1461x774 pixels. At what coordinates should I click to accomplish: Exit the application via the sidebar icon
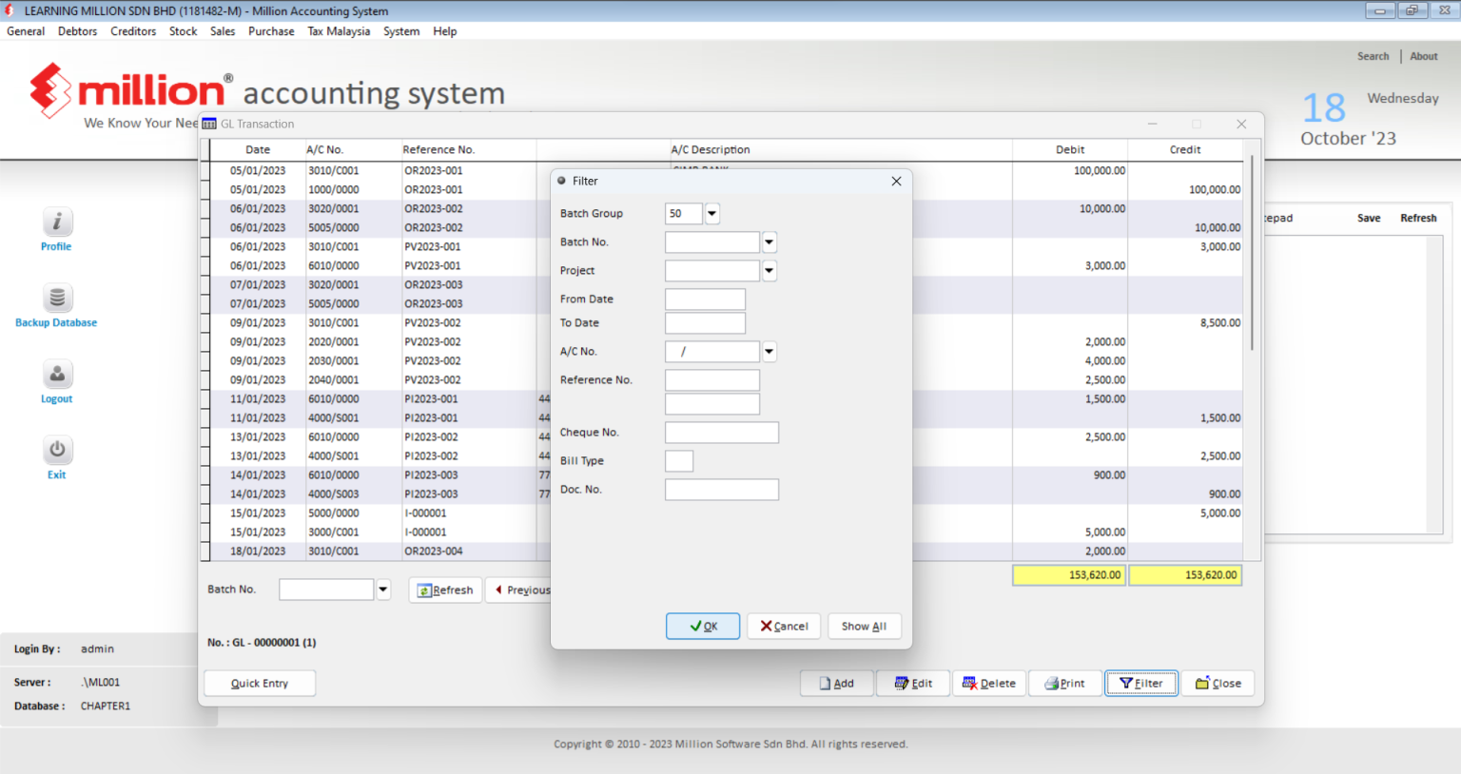click(x=56, y=450)
